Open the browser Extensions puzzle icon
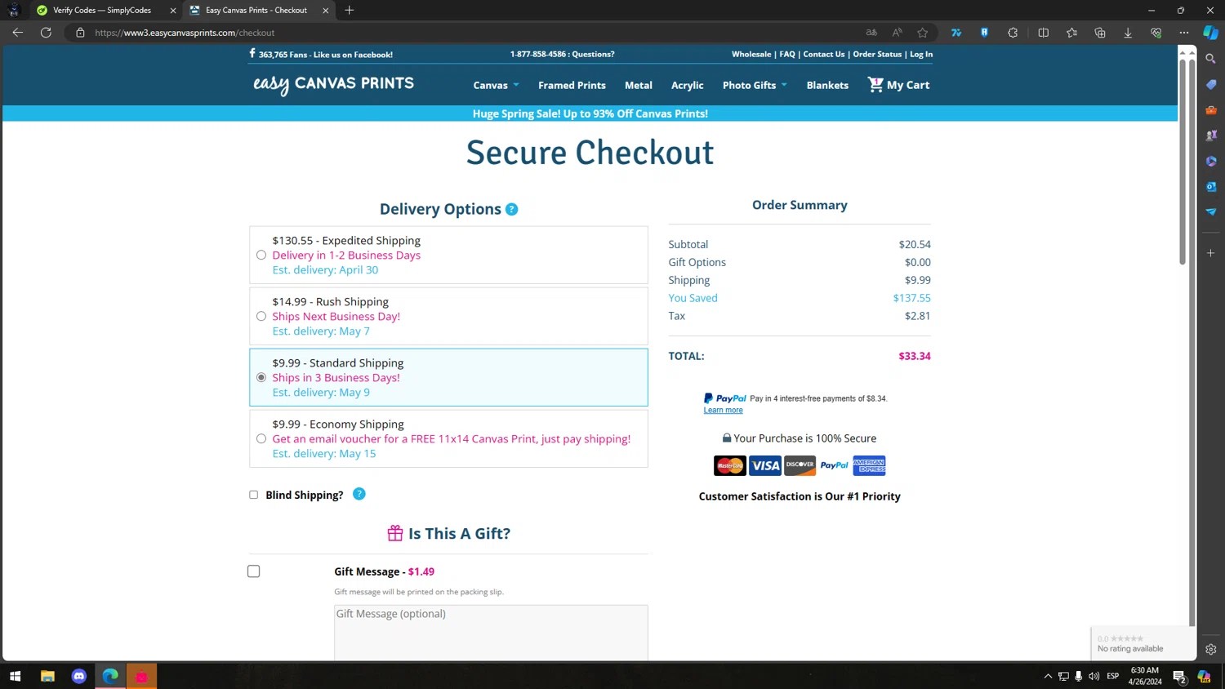This screenshot has width=1225, height=689. tap(1013, 33)
